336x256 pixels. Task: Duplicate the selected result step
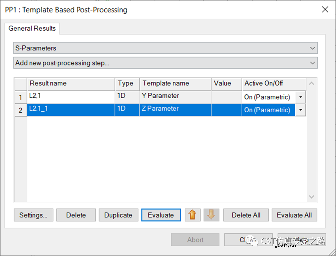click(x=118, y=215)
